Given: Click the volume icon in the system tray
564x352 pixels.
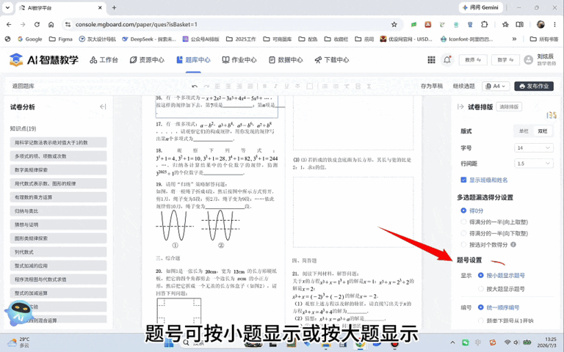Looking at the screenshot, I should coord(516,342).
